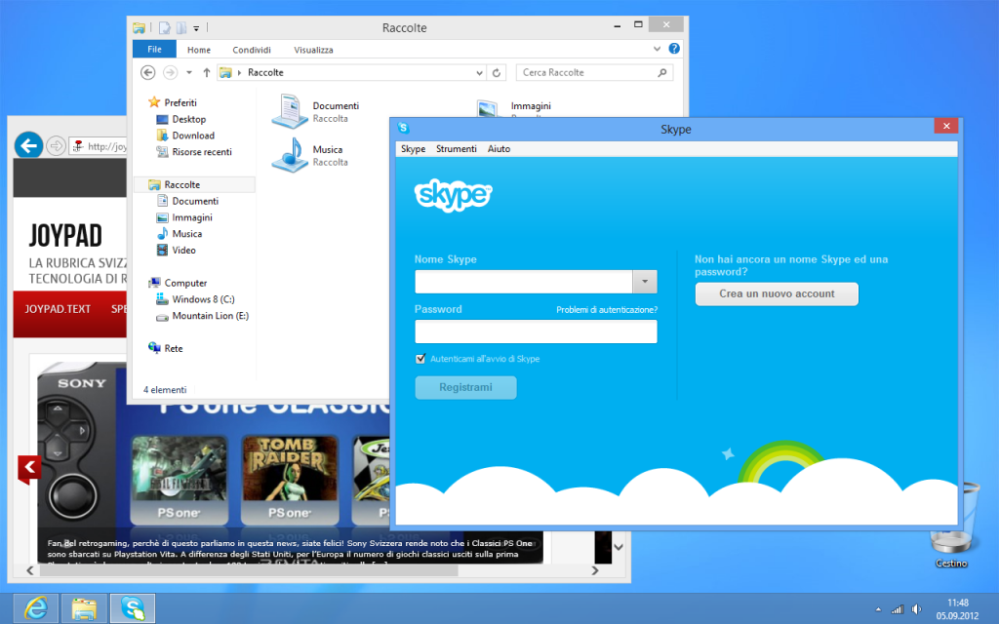Show hidden tray icons arrow
The image size is (999, 624).
click(878, 609)
